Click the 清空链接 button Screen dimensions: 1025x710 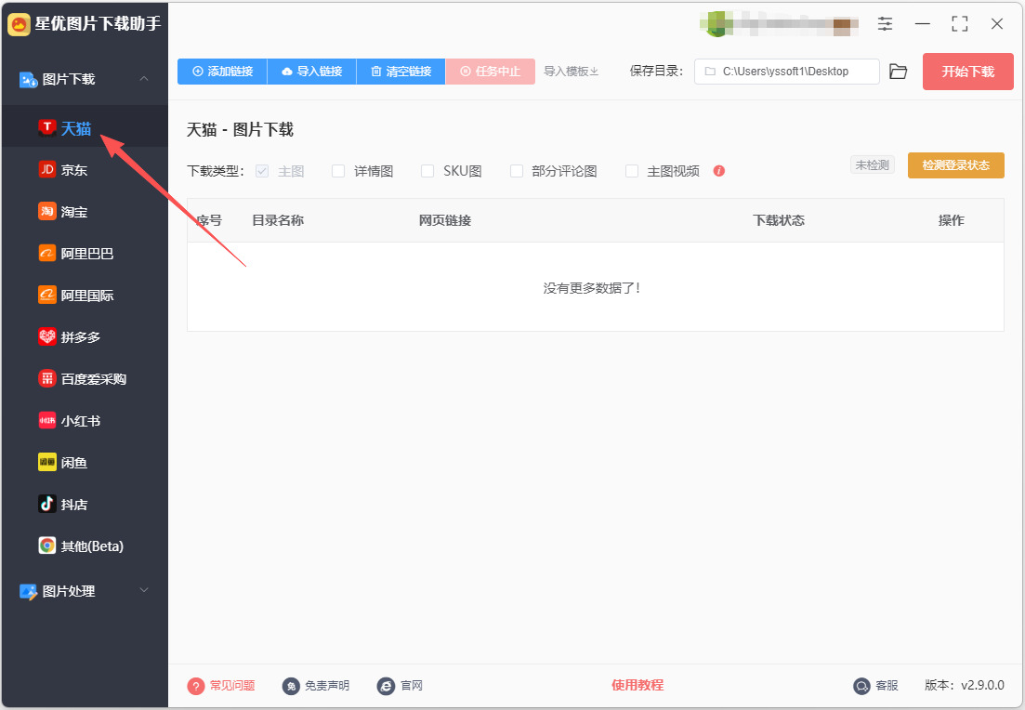tap(401, 72)
